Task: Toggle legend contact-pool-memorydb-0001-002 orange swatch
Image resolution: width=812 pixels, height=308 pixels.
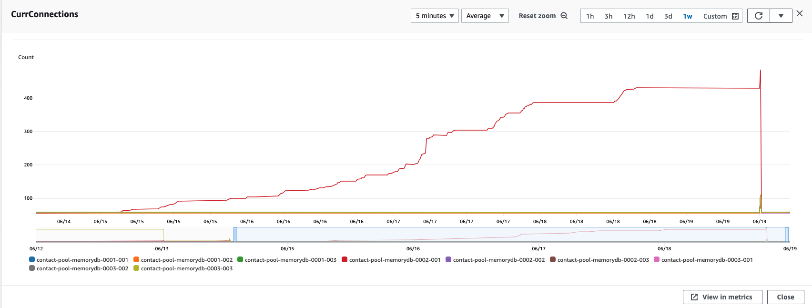Action: tap(136, 259)
